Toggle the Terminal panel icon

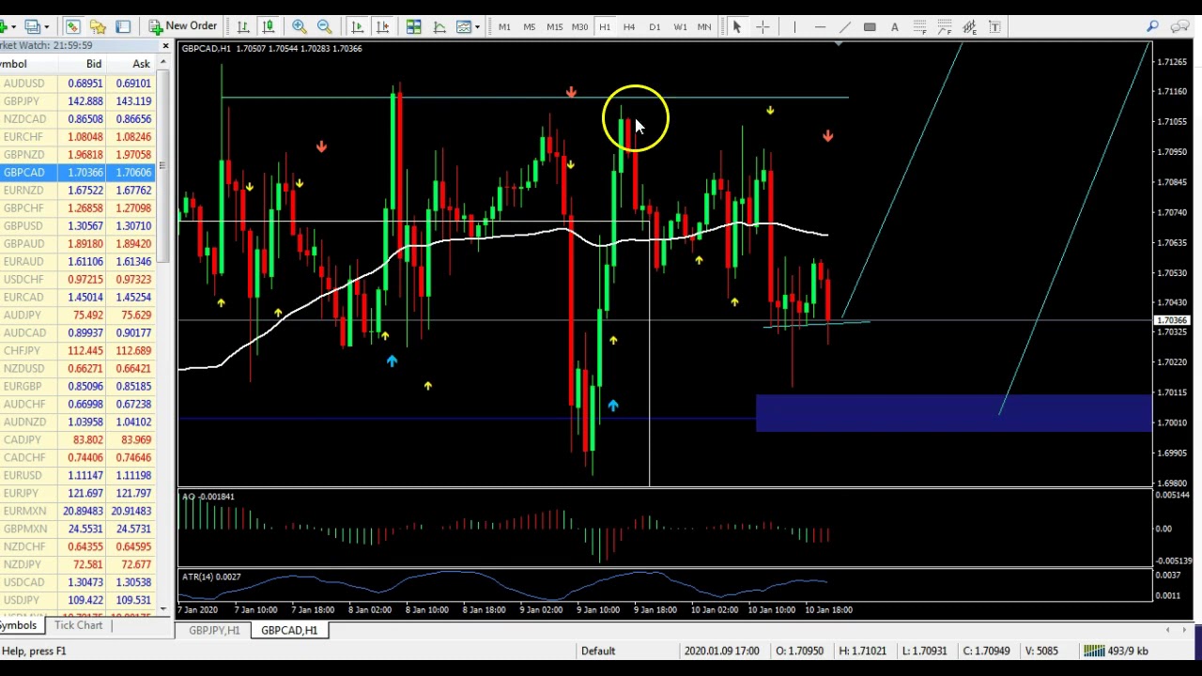click(x=123, y=26)
